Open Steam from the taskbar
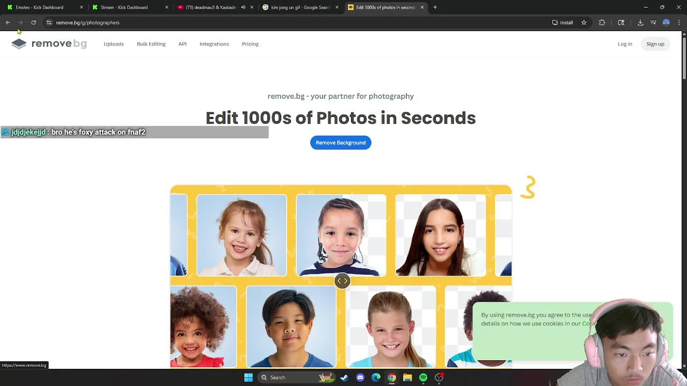Screen dimensions: 687x386 [x=344, y=377]
